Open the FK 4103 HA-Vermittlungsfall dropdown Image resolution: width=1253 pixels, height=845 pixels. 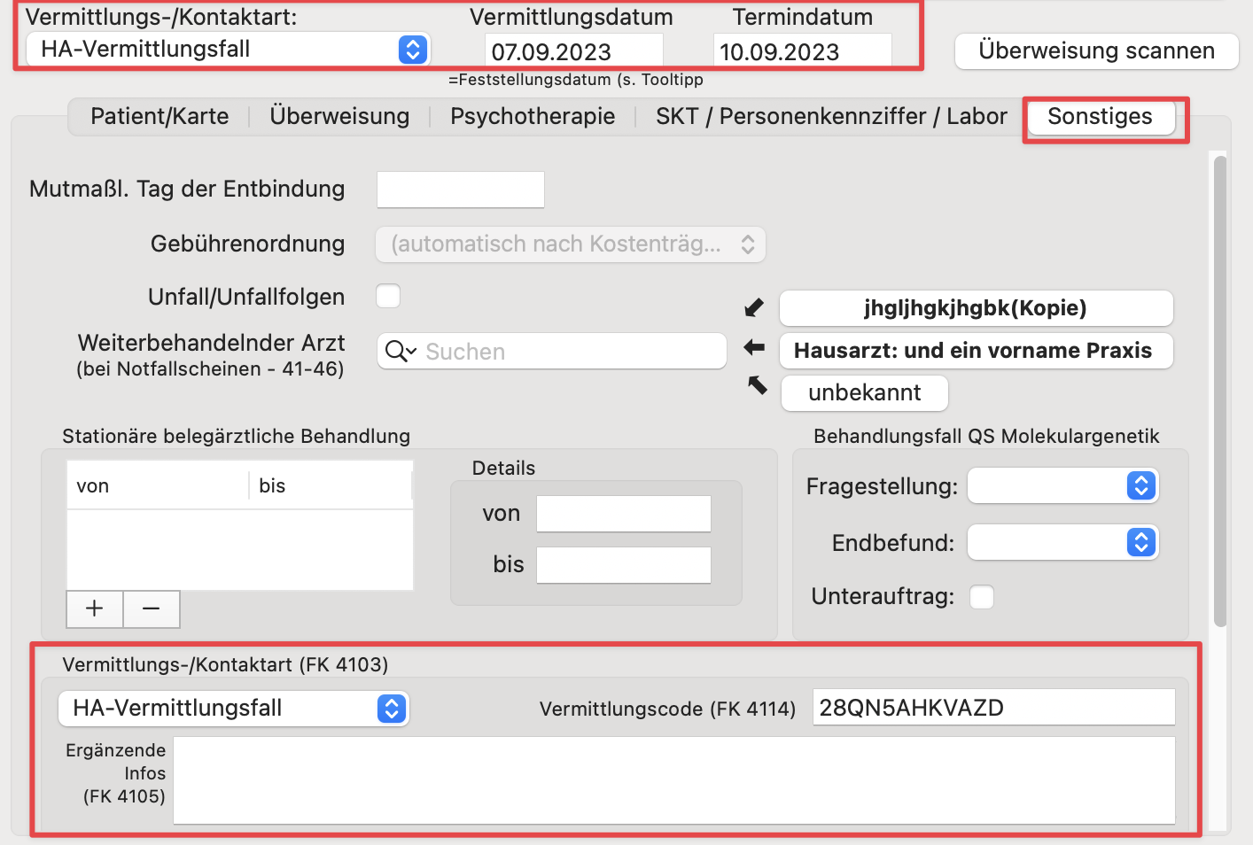click(234, 709)
